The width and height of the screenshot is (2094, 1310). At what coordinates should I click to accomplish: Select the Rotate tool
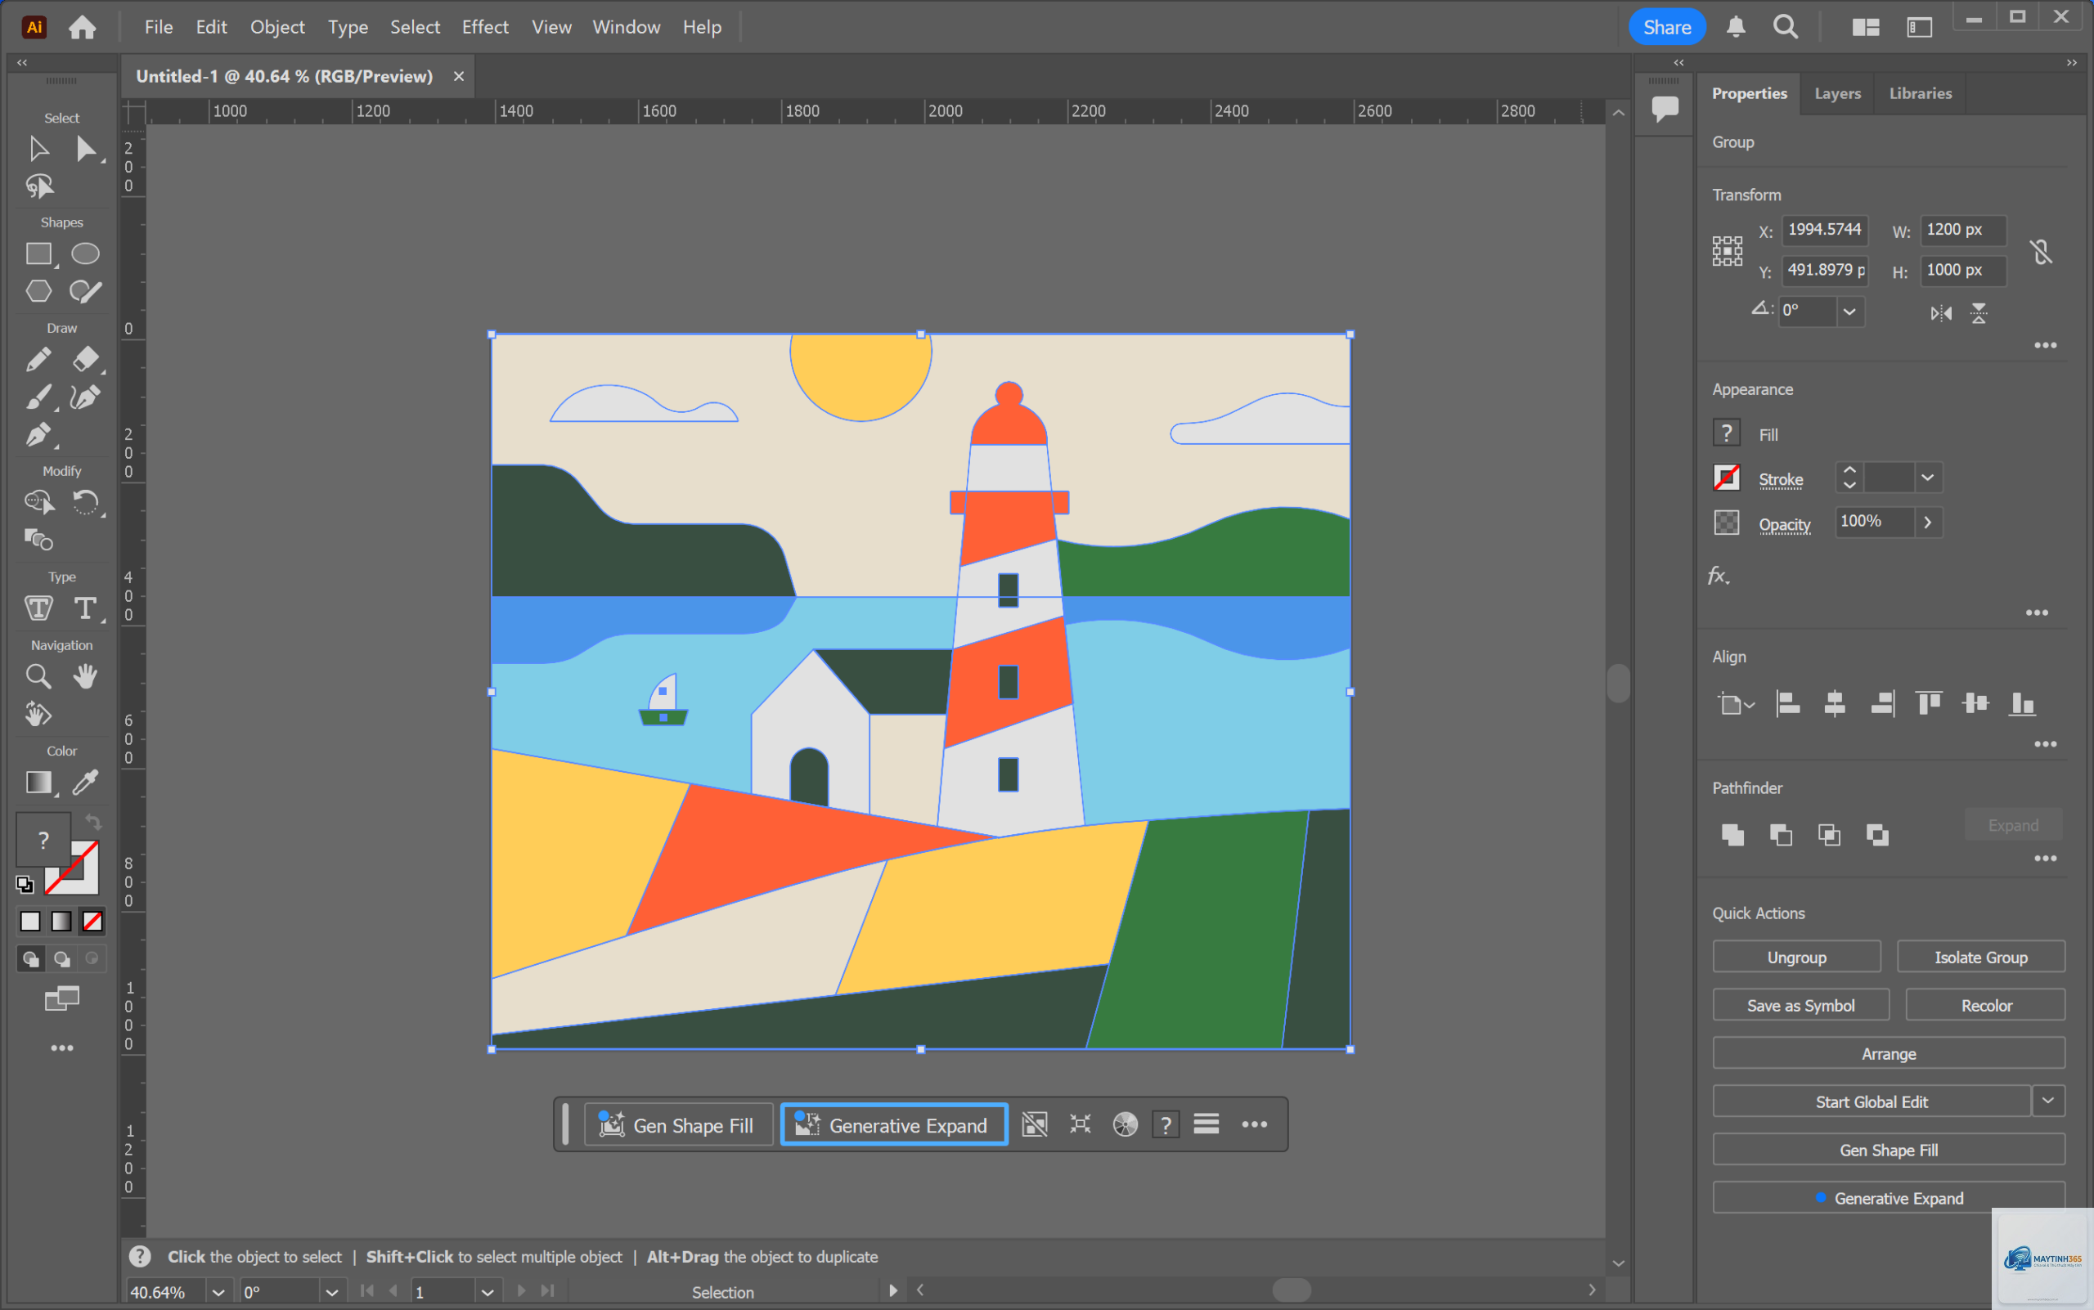[85, 501]
